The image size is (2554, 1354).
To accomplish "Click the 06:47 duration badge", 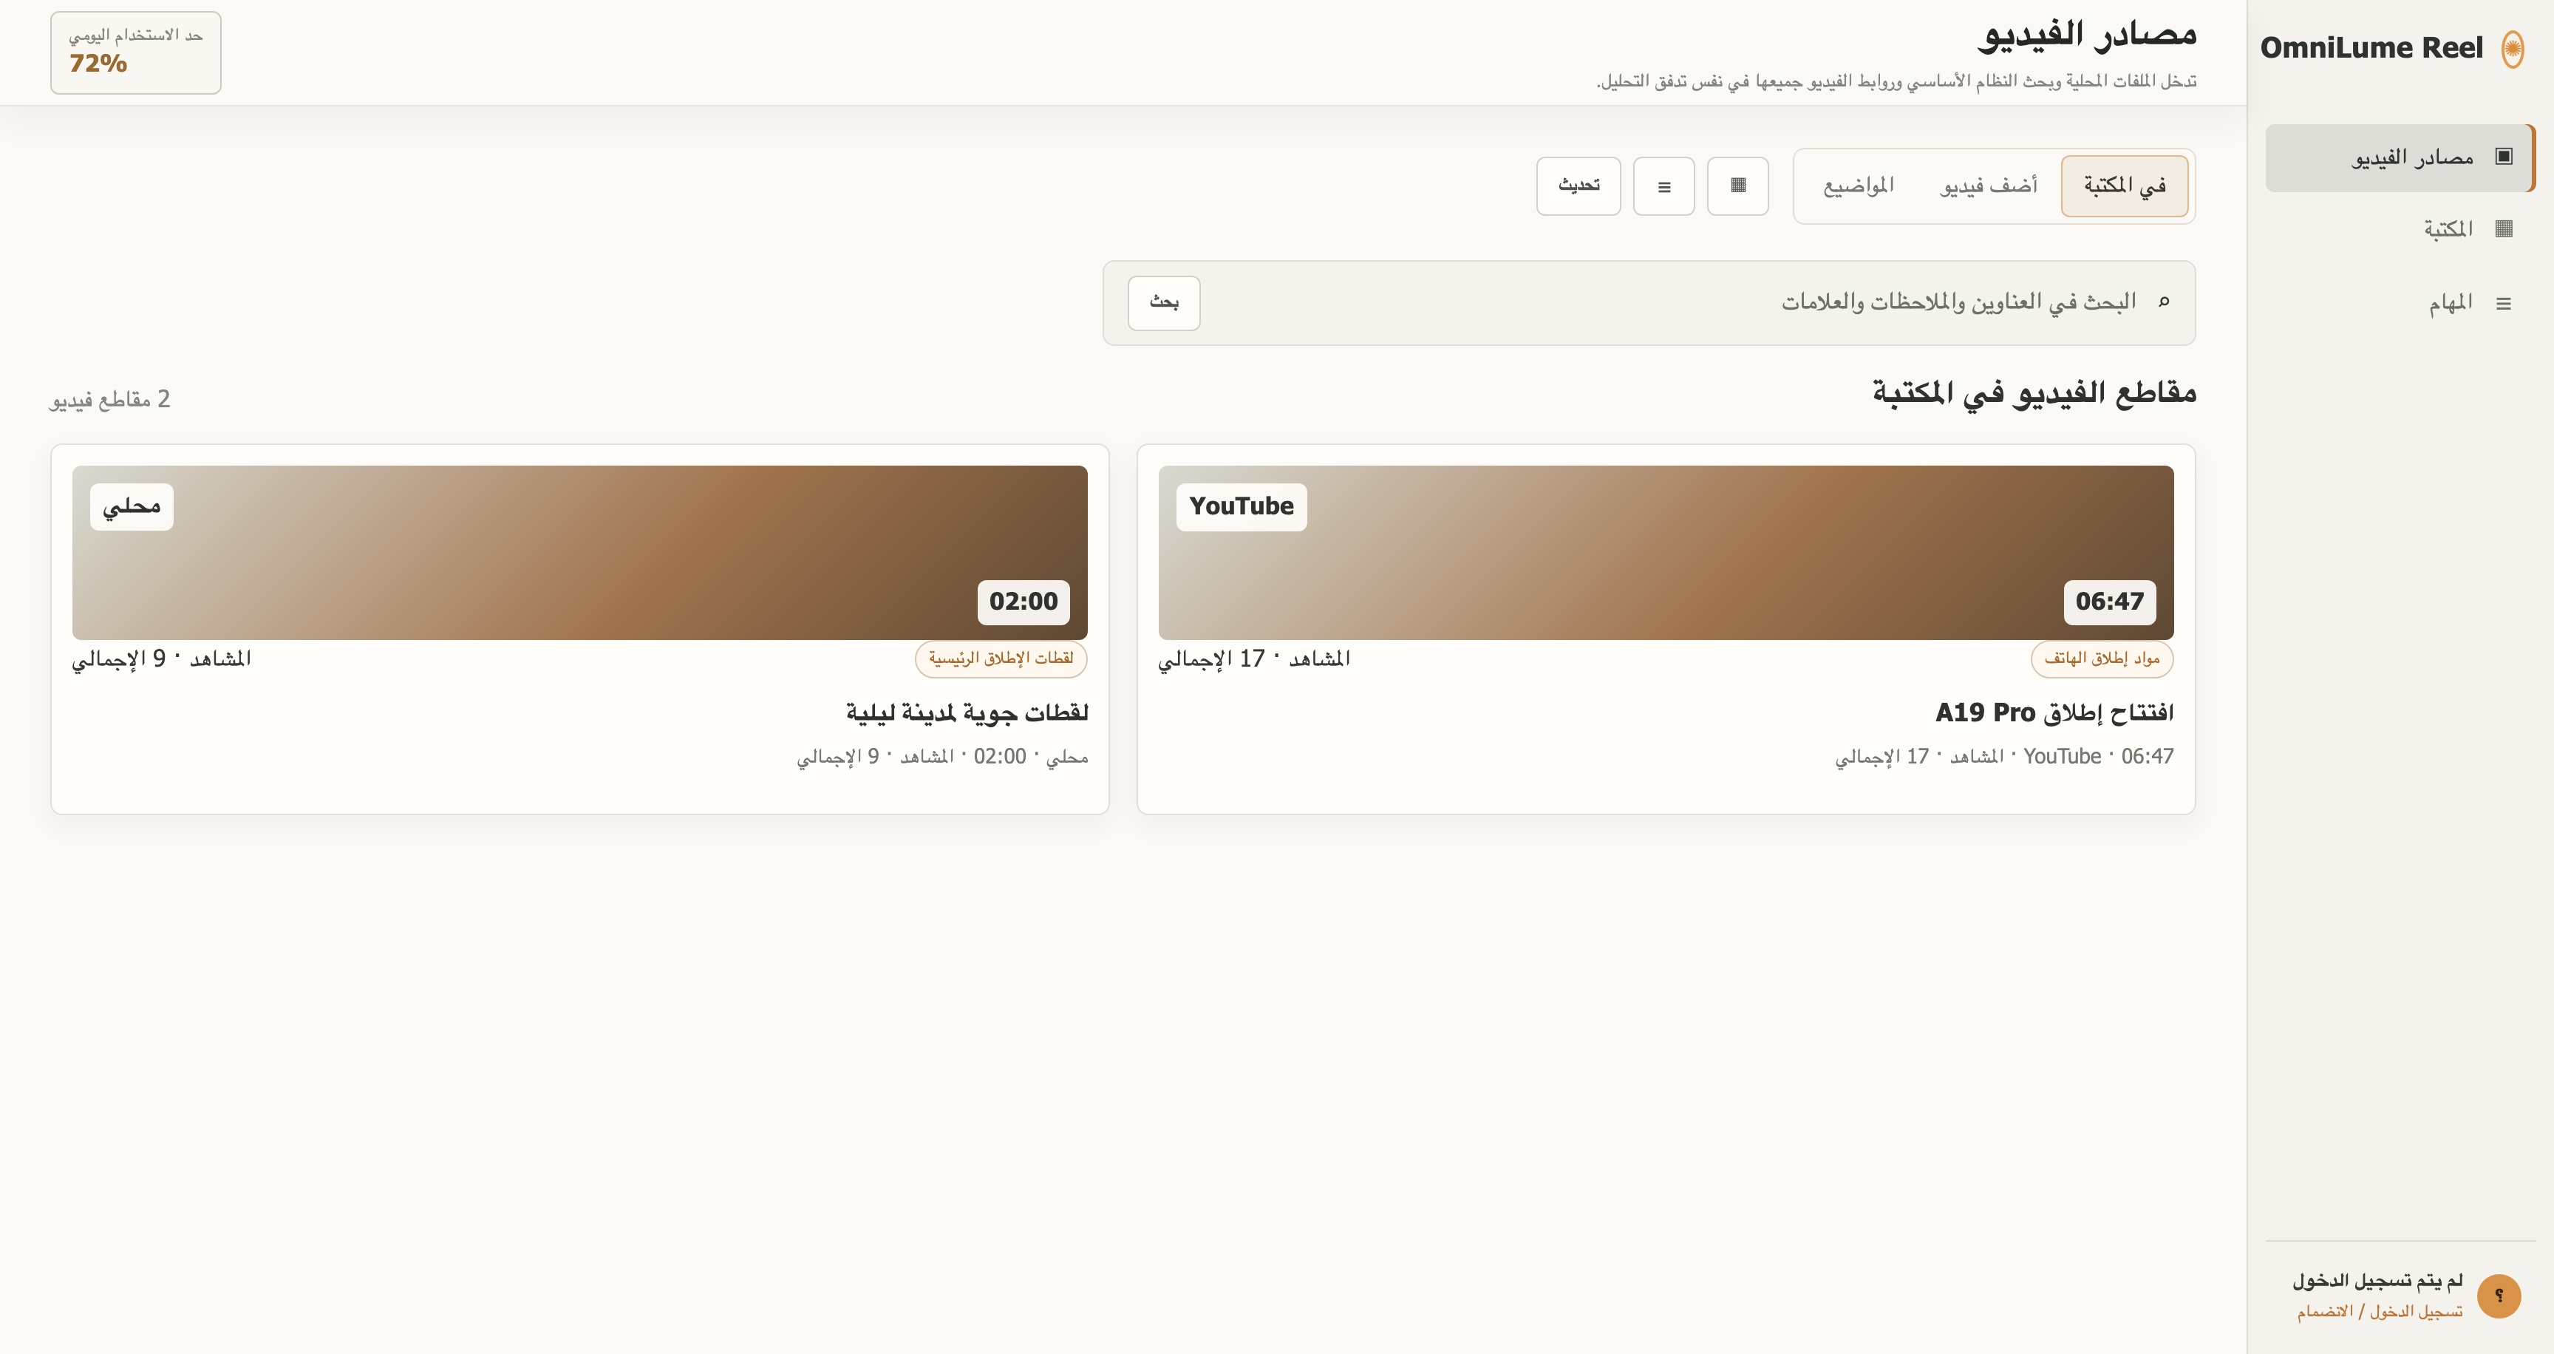I will tap(2109, 602).
